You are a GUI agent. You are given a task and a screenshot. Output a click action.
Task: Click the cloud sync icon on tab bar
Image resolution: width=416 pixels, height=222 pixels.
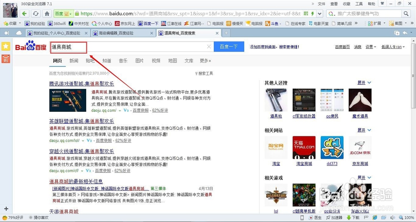click(x=19, y=33)
